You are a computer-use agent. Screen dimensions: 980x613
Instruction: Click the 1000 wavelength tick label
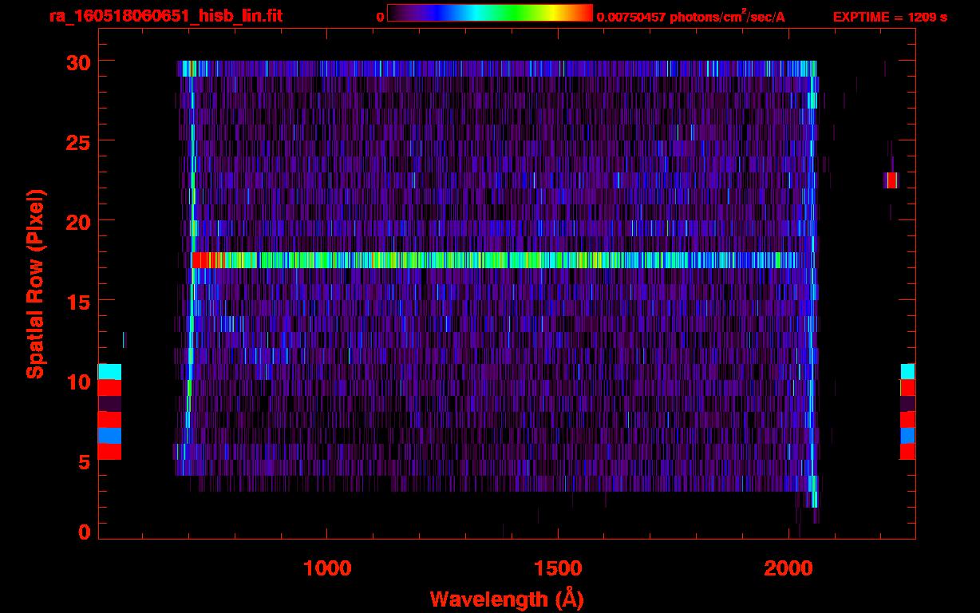point(327,568)
